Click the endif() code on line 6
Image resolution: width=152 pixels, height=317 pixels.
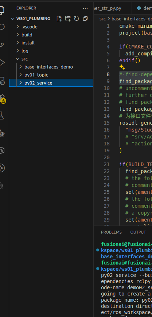click(x=130, y=60)
